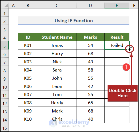Select cell K05
This screenshot has height=132, width=139.
28,78
